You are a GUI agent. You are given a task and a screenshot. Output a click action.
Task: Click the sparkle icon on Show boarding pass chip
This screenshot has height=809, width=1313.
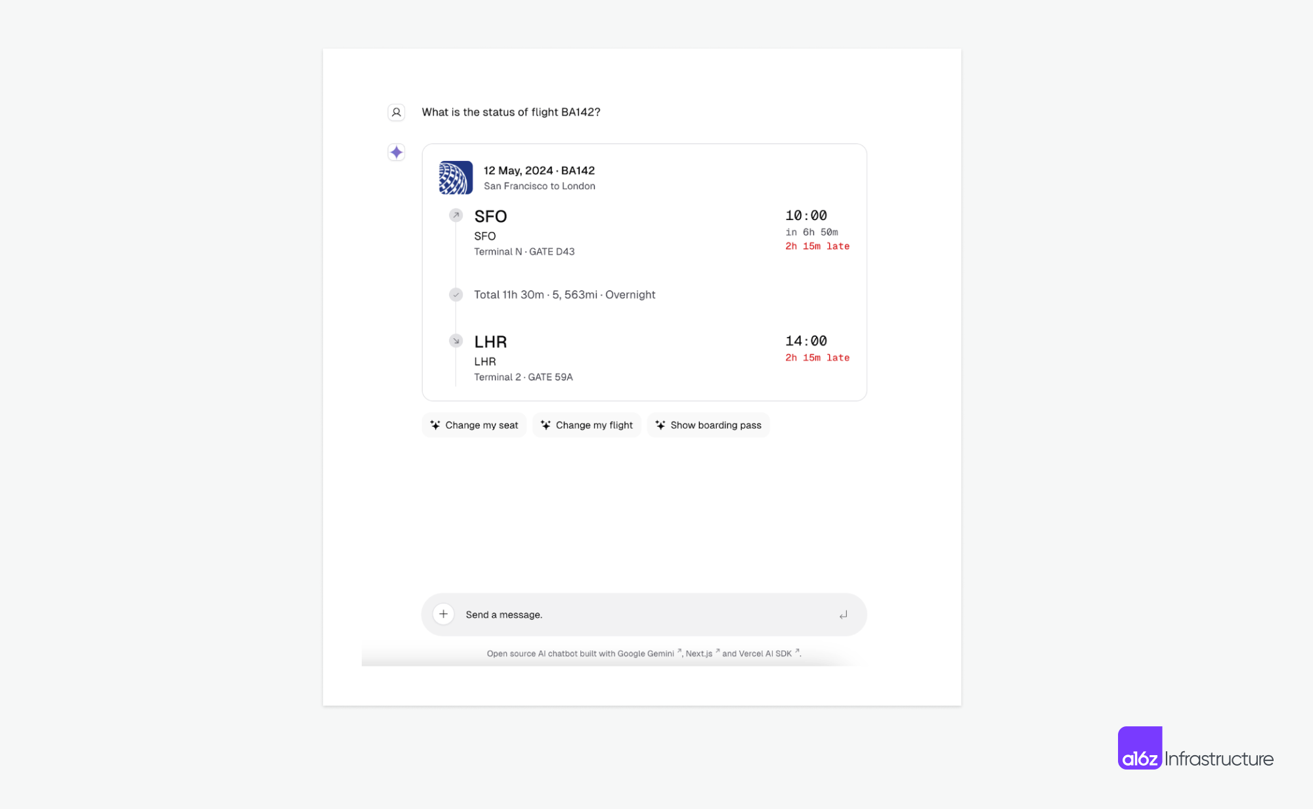pyautogui.click(x=660, y=425)
